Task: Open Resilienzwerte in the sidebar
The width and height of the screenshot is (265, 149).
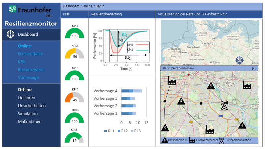Action: tap(31, 70)
